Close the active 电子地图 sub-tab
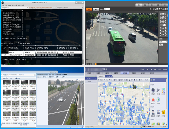 coord(112,76)
